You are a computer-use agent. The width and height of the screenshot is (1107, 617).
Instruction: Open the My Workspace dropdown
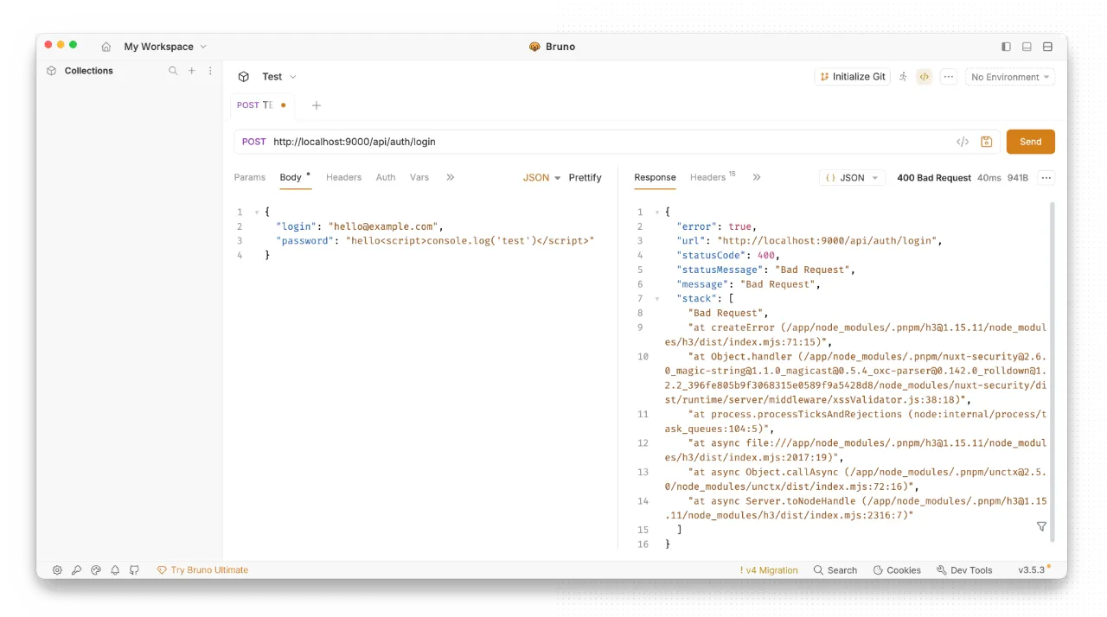click(165, 47)
